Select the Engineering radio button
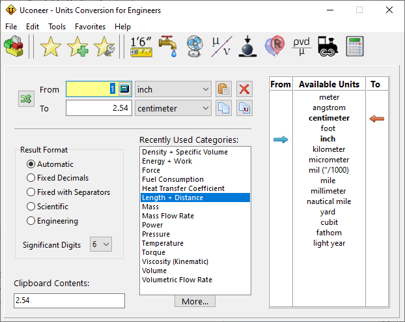 click(x=31, y=221)
